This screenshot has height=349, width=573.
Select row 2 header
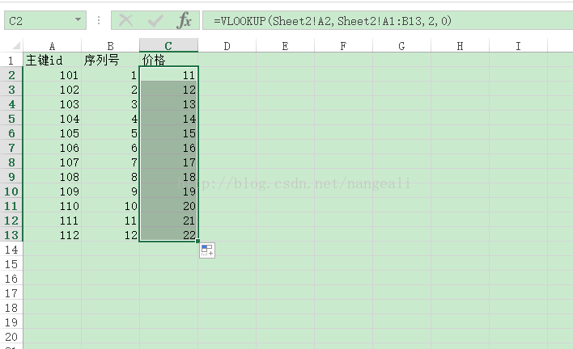[x=11, y=75]
